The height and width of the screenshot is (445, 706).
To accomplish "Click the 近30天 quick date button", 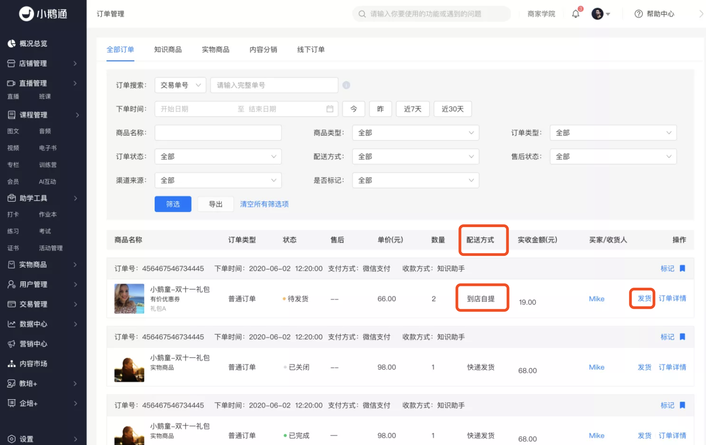I will (x=452, y=109).
